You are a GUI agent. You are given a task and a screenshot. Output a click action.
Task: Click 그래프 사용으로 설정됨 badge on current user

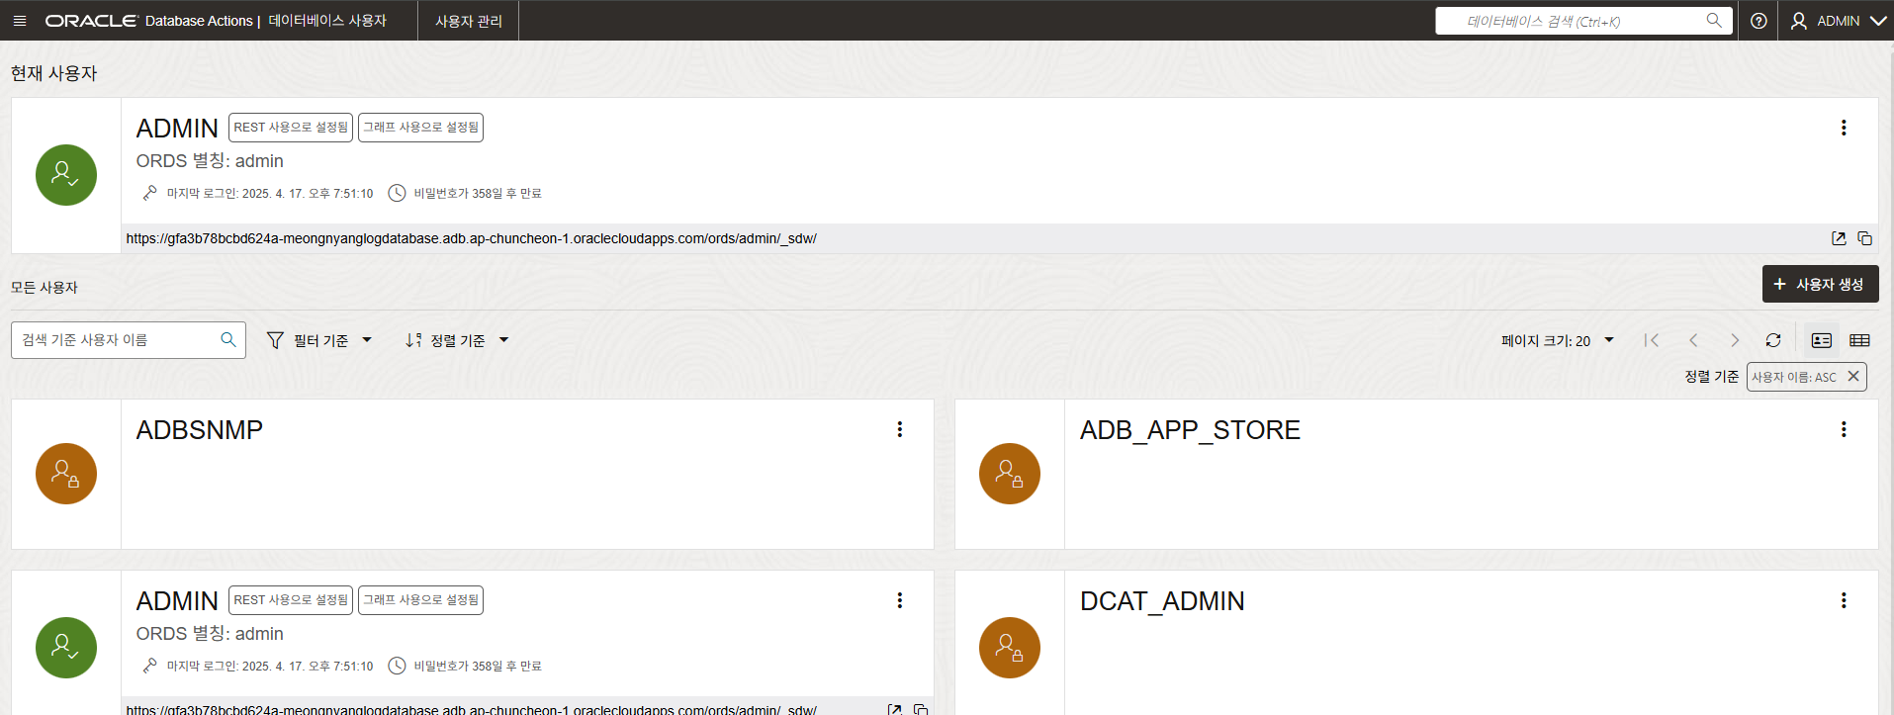pos(420,128)
